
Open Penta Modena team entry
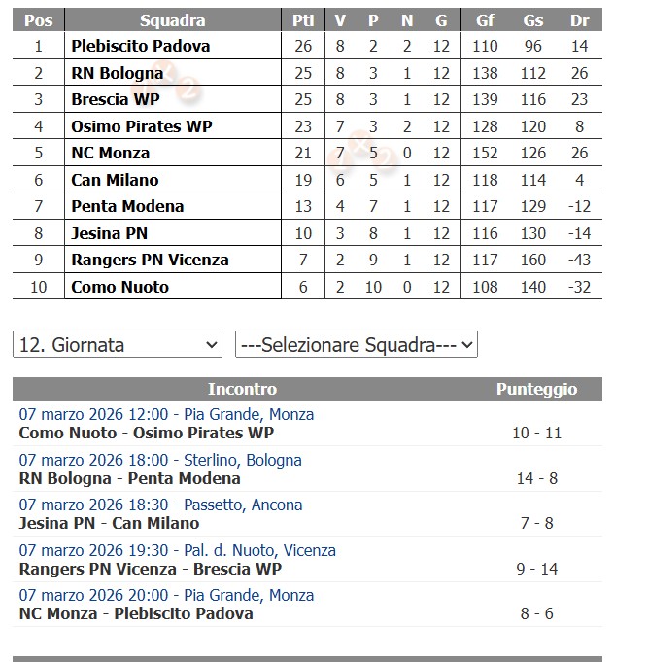point(127,206)
